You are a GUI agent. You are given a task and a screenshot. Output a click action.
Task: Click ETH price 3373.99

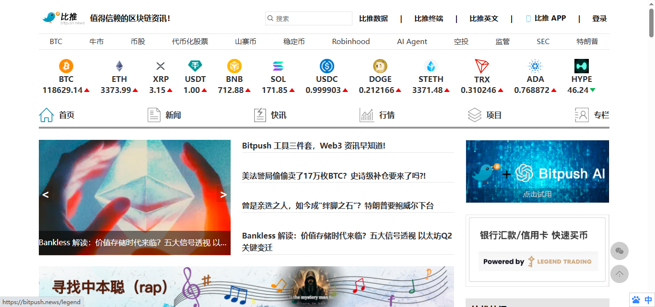tap(116, 90)
